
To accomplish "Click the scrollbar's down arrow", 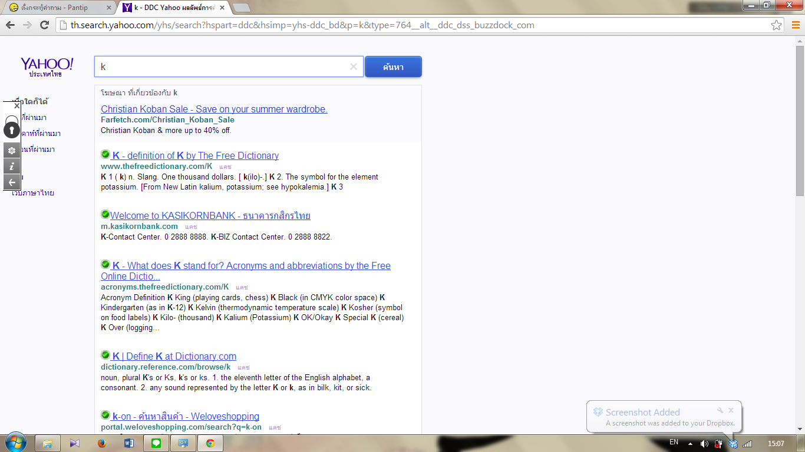I will point(800,430).
